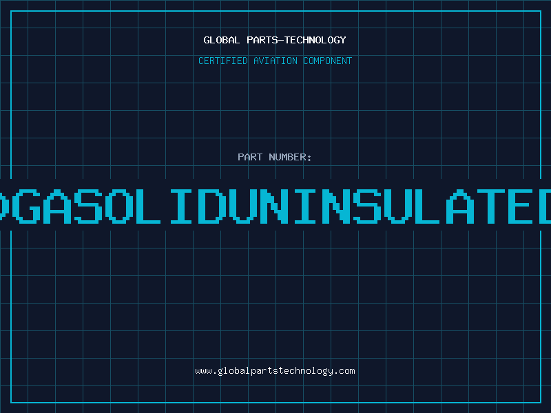Click the word NUMBER: in the label
Screen dimensions: 551x413
tap(290, 157)
